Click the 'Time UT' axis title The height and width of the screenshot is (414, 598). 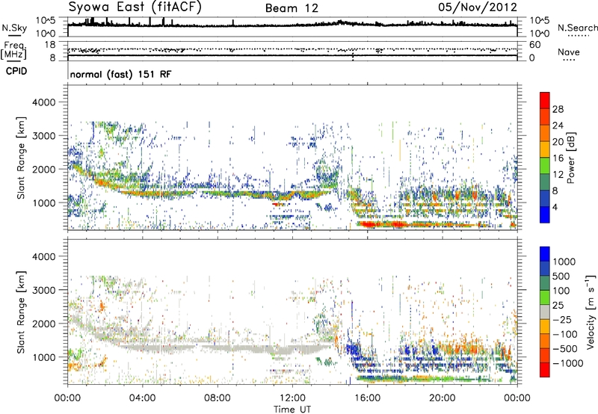[292, 409]
